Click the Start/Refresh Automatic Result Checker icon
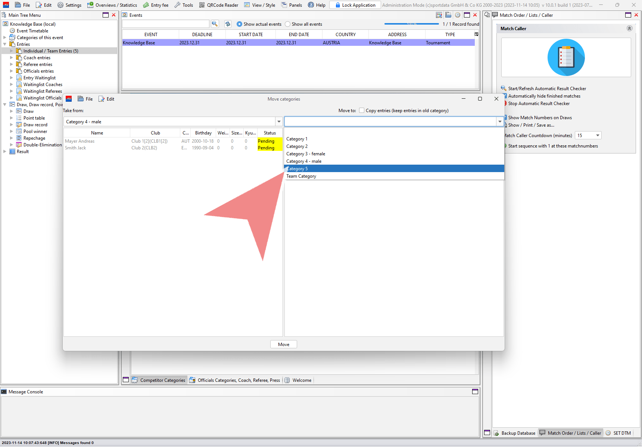Image resolution: width=642 pixels, height=447 pixels. (x=504, y=88)
